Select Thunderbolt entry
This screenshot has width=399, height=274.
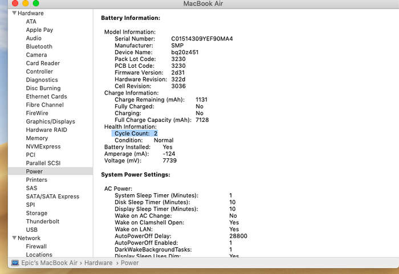[x=43, y=222]
